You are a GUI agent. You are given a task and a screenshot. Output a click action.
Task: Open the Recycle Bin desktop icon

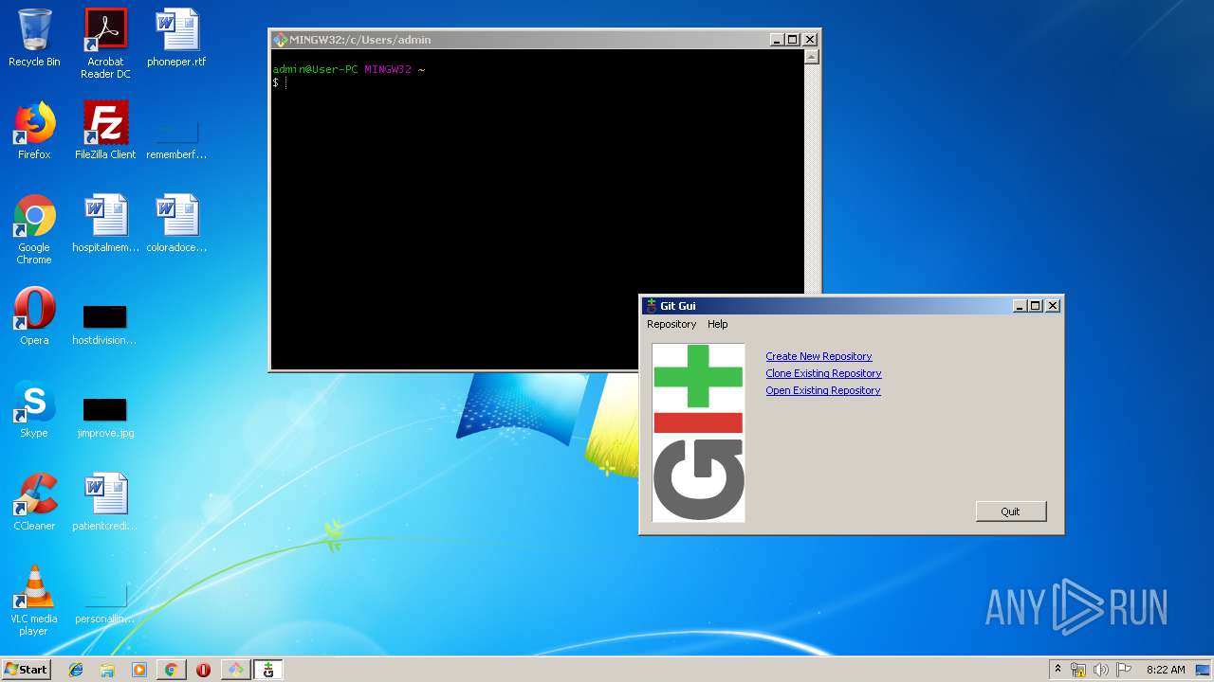coord(34,38)
